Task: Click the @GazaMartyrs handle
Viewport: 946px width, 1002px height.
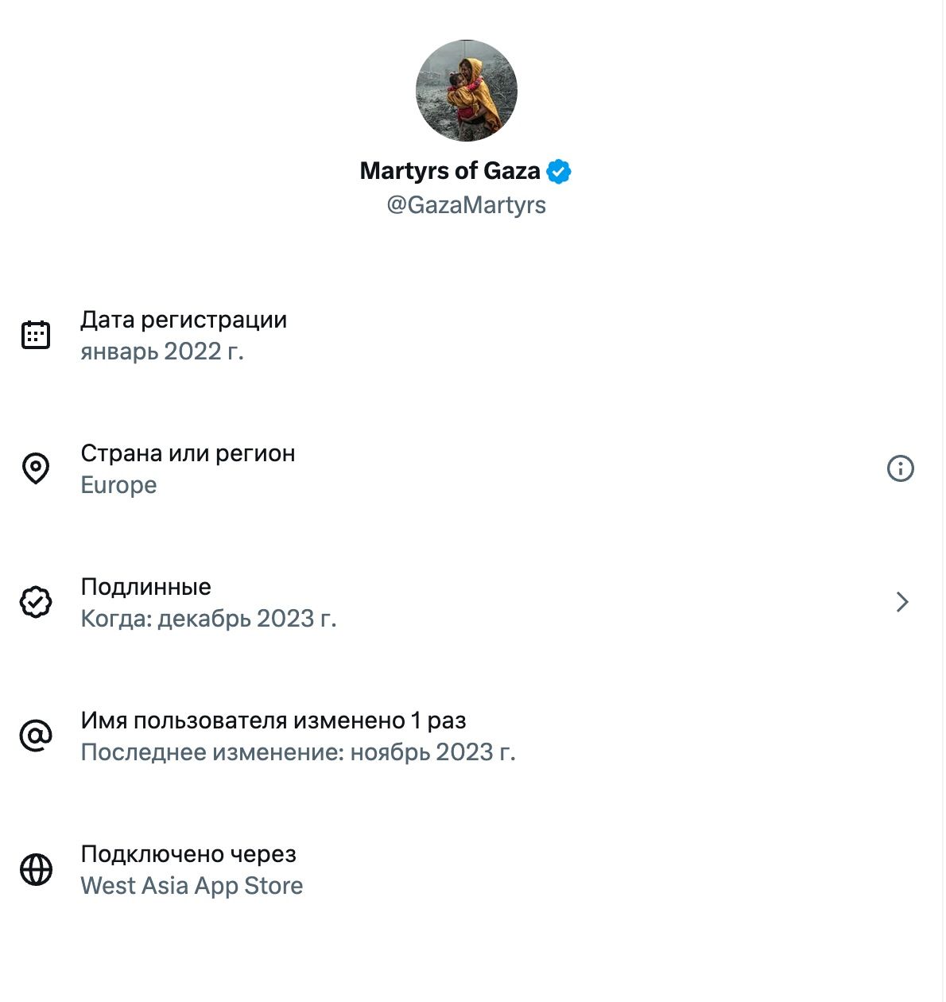Action: point(467,205)
